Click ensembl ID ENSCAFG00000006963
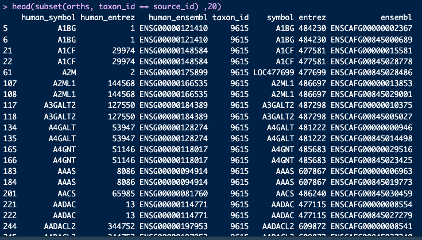Screen dimensions: 422x240 point(371,171)
